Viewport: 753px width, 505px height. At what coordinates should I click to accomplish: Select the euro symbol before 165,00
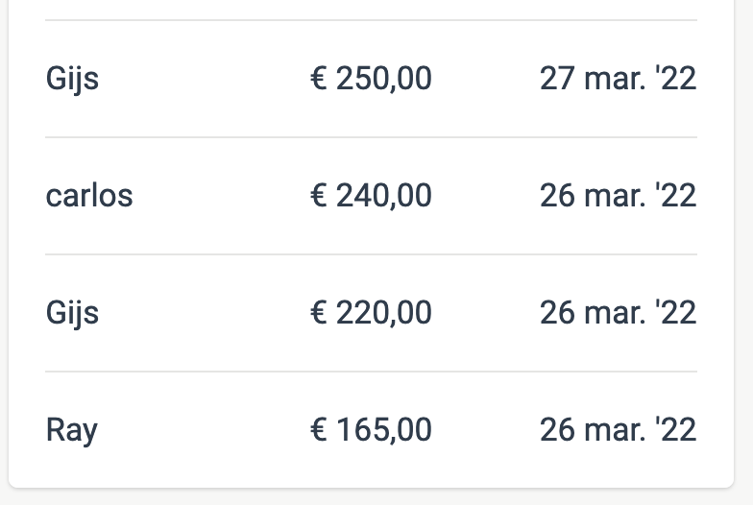[319, 430]
